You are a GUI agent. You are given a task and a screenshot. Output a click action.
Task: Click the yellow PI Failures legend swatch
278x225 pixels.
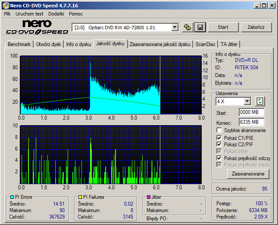(x=80, y=197)
